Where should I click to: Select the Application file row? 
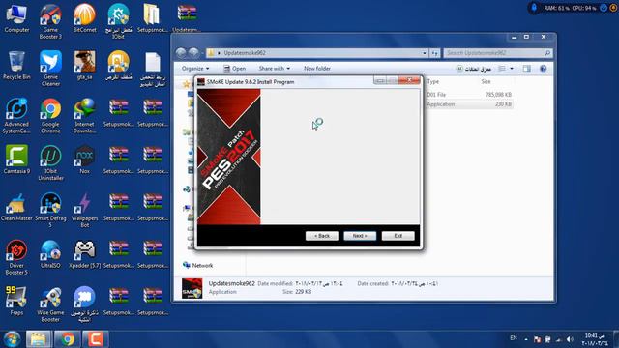tap(469, 104)
